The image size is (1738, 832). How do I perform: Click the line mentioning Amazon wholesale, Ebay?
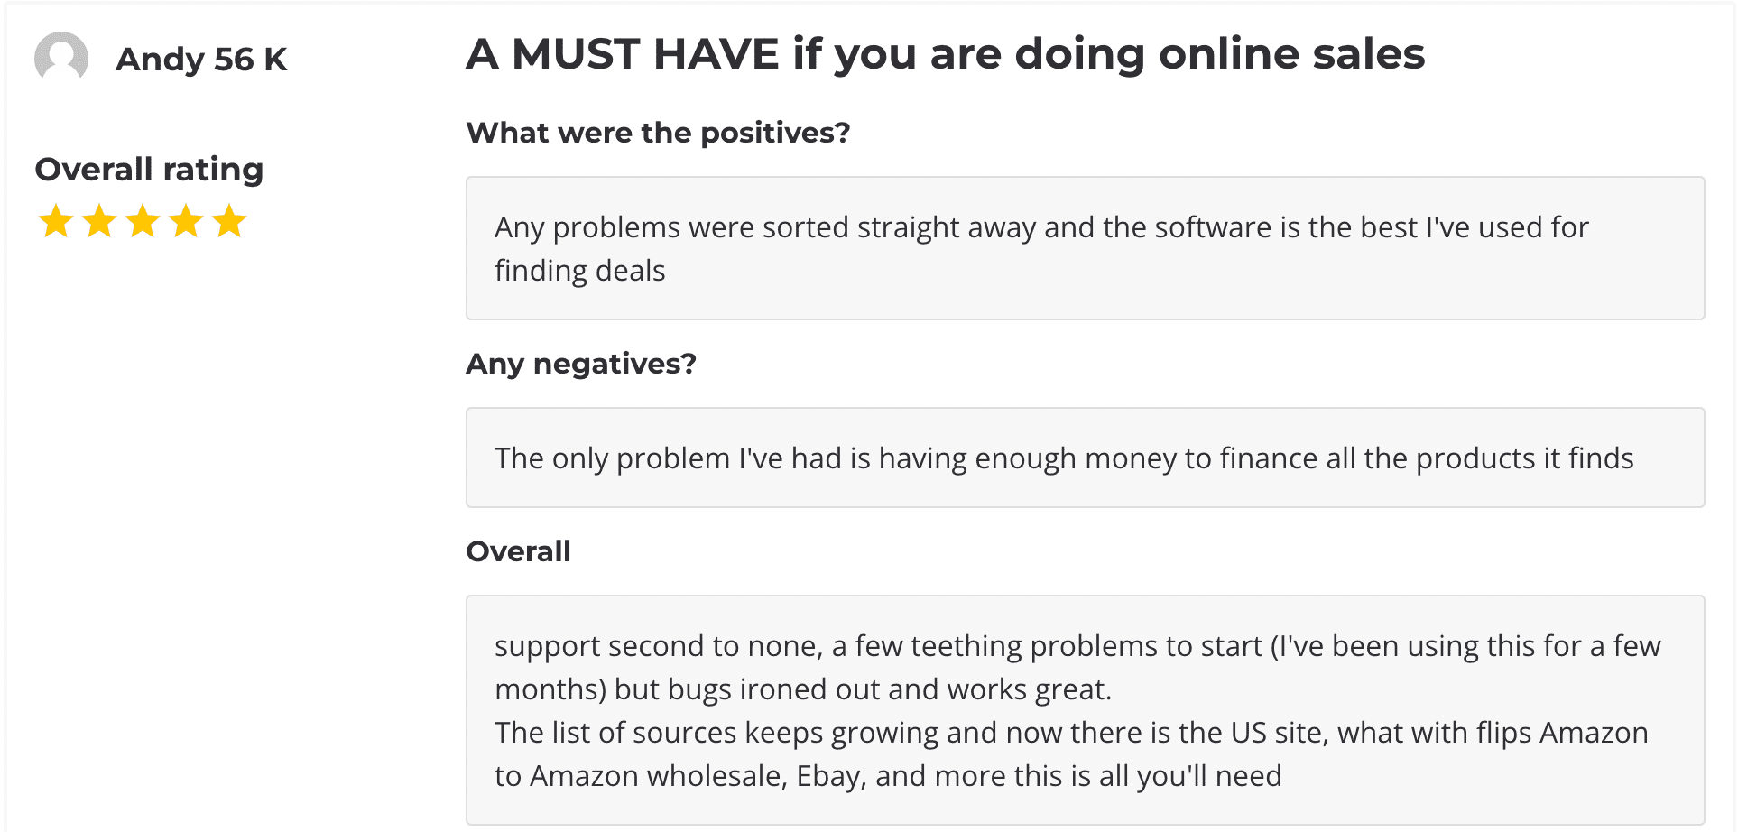pyautogui.click(x=888, y=776)
